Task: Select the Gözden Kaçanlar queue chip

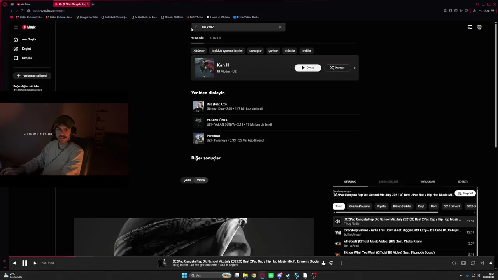Action: [x=359, y=206]
